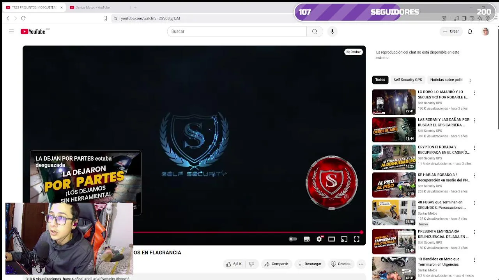Open more actions ellipsis below the video
This screenshot has width=499, height=280.
[361, 264]
